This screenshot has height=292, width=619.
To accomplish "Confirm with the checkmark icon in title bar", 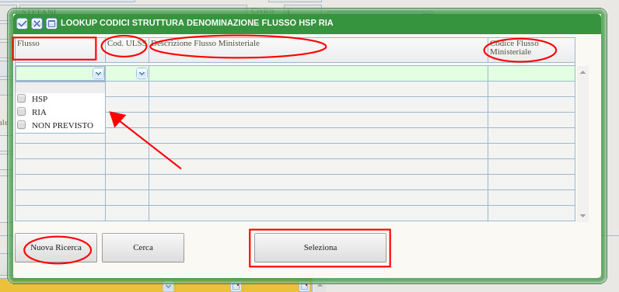I will point(22,23).
